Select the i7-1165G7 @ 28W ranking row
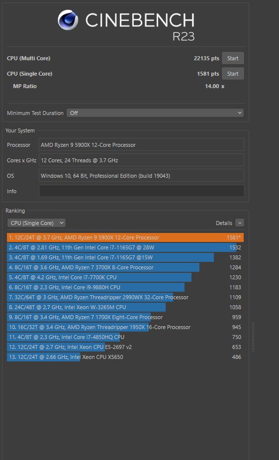 [x=125, y=247]
